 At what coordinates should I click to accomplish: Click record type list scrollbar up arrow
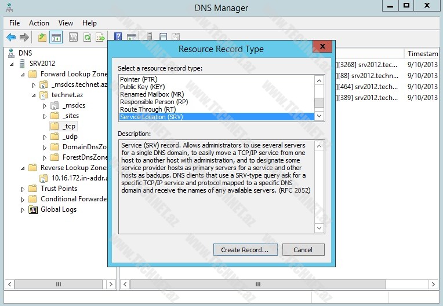click(x=319, y=79)
